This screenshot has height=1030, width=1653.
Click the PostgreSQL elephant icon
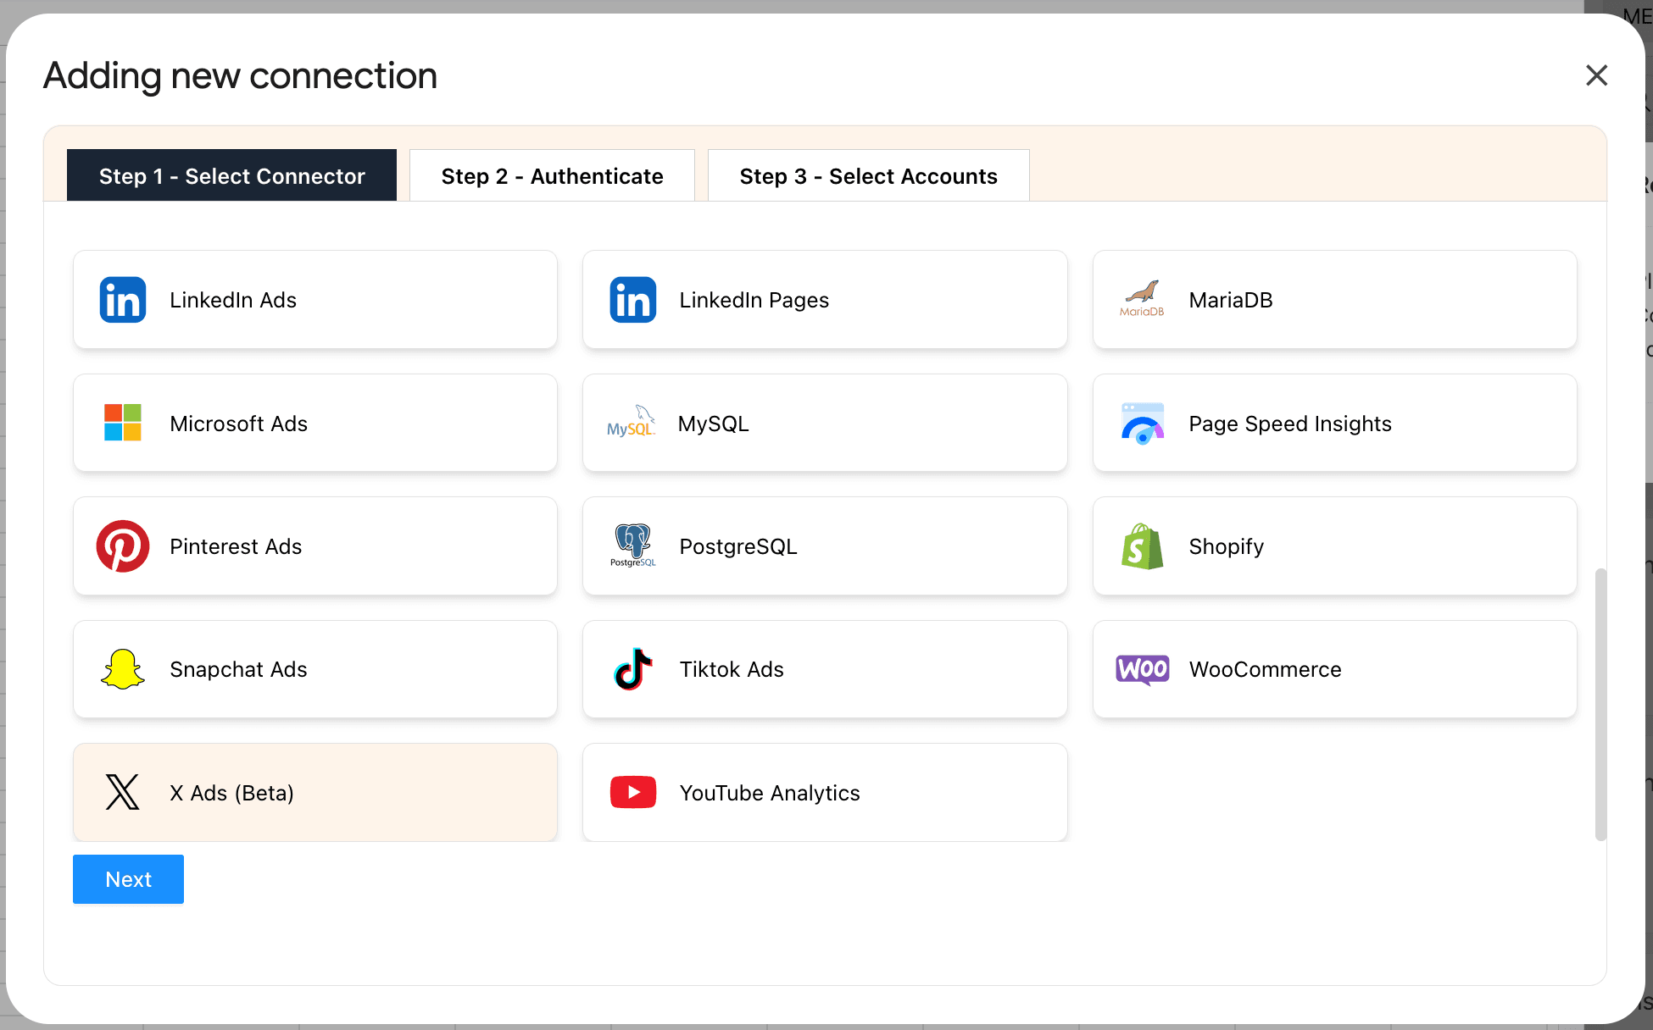point(633,545)
